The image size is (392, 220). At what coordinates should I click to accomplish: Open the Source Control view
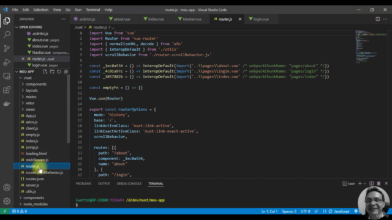(x=7, y=48)
